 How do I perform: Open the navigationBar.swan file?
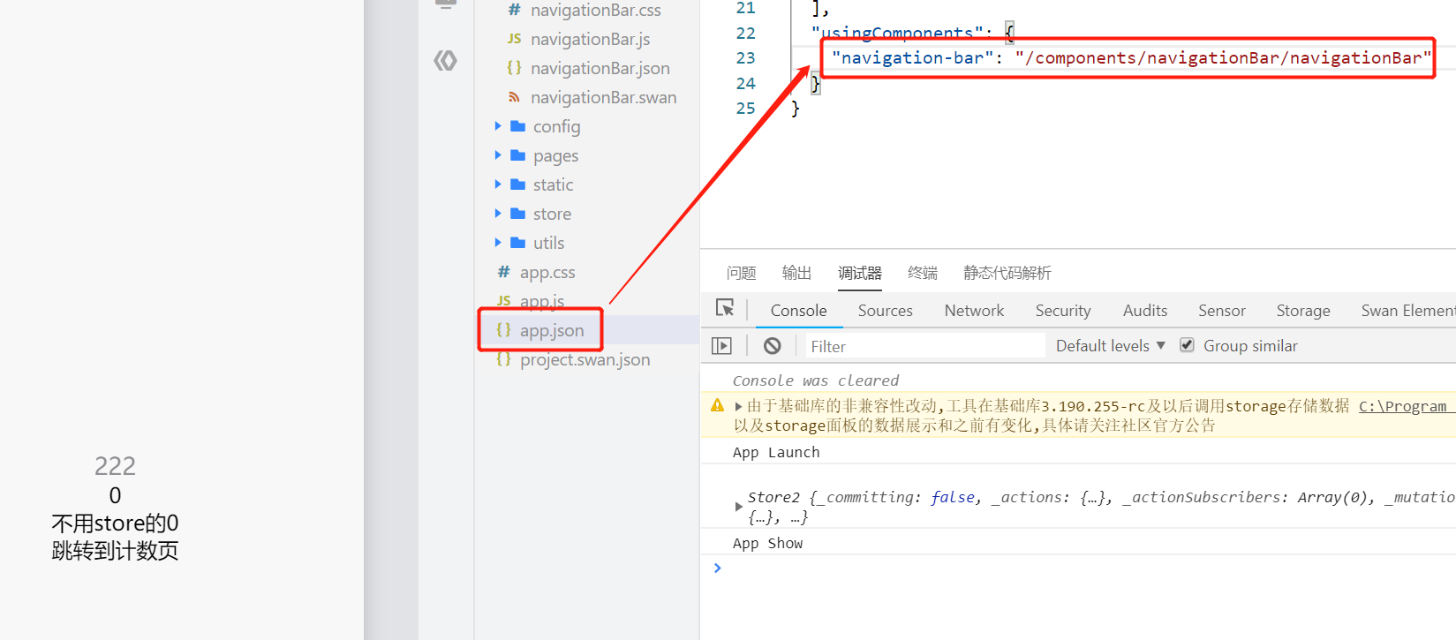coord(603,97)
